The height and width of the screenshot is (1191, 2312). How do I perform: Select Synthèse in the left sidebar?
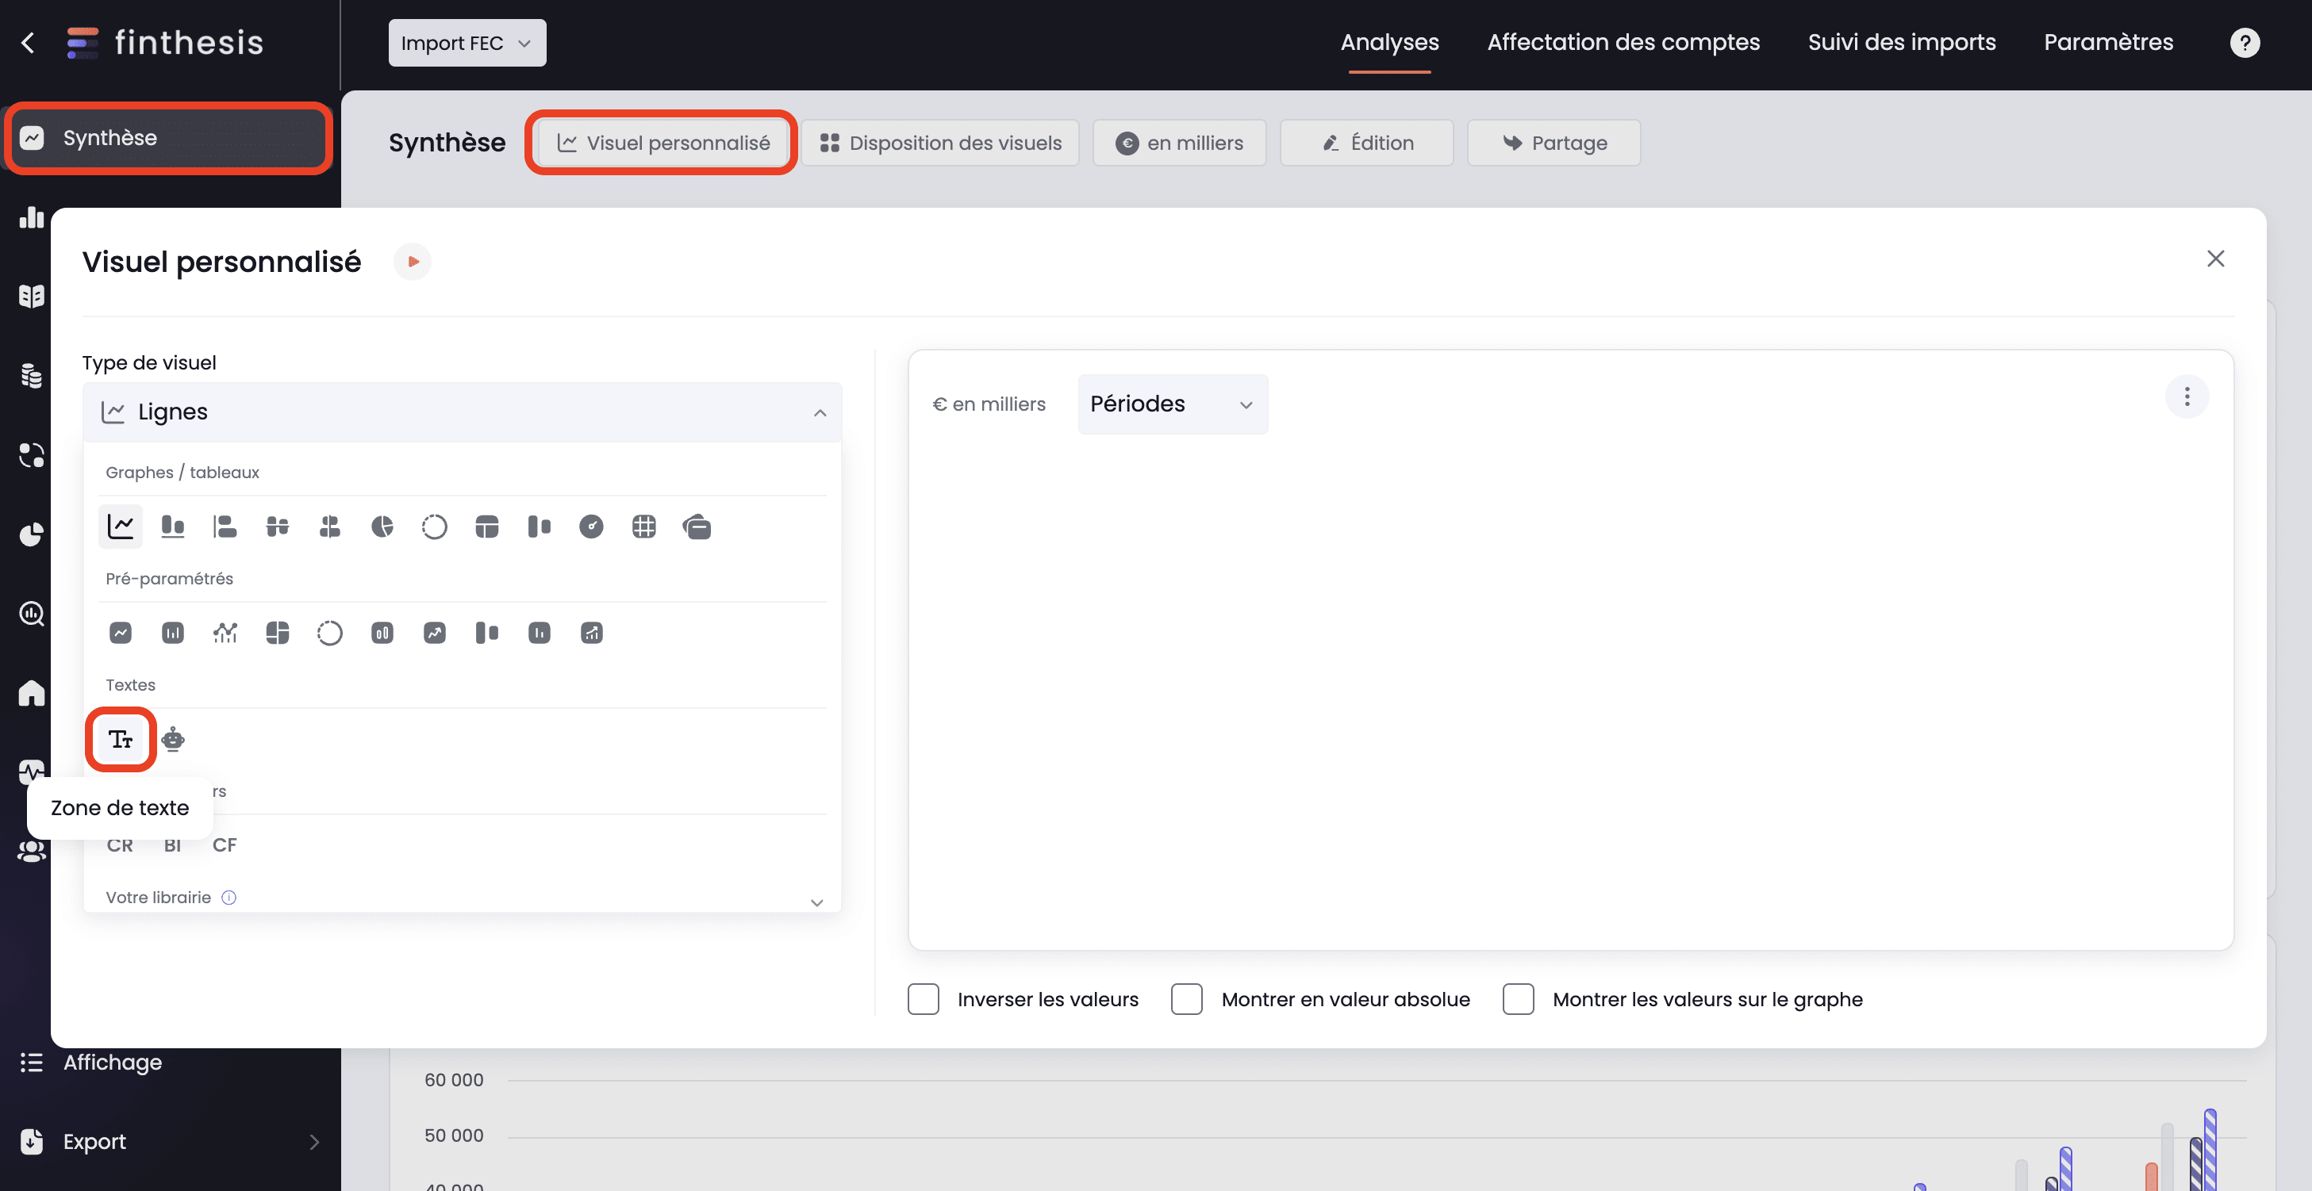[169, 138]
